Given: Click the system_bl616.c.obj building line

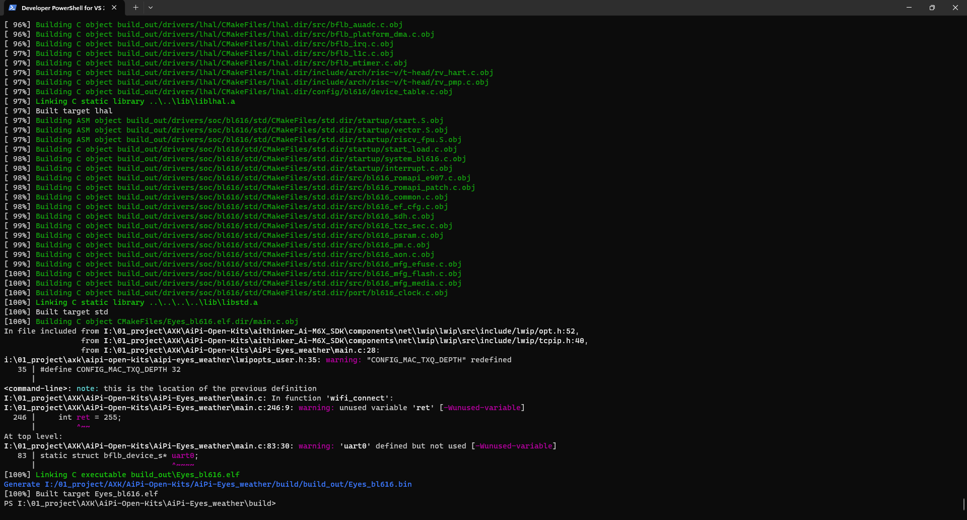Looking at the screenshot, I should [x=235, y=159].
